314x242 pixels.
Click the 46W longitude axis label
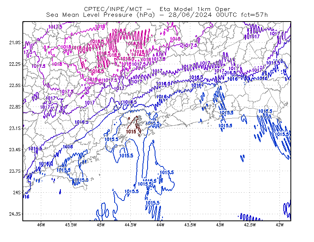[x=41, y=225]
